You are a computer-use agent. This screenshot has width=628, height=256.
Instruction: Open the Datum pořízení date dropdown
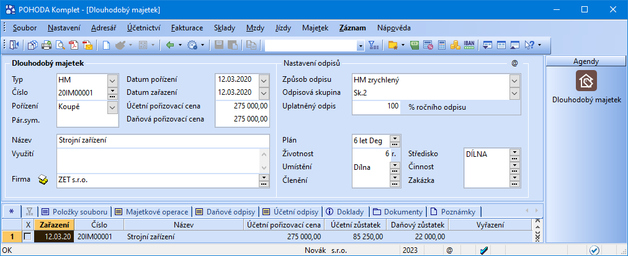pyautogui.click(x=264, y=81)
